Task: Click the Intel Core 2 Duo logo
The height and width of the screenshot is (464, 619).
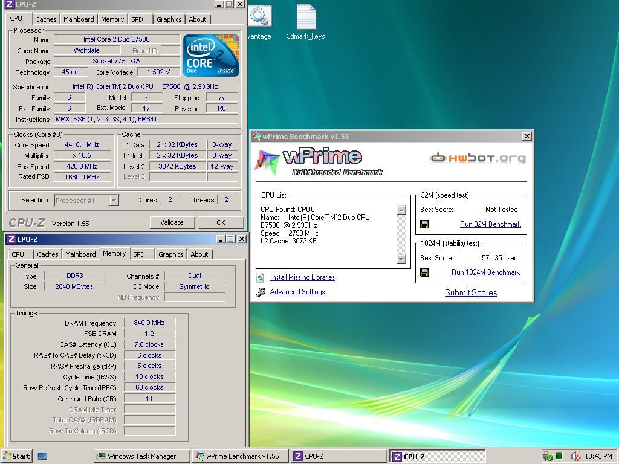Action: (x=211, y=55)
